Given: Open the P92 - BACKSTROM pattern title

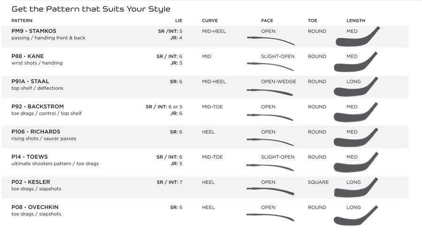Looking at the screenshot, I should 38,106.
